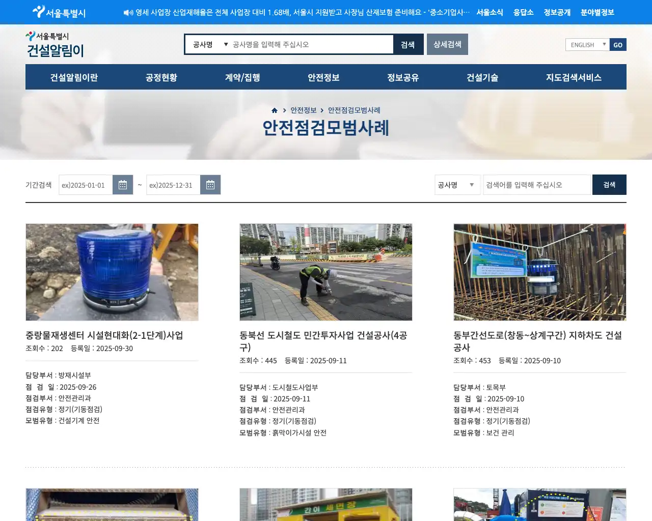Click the dark 검색 button beside keyword field
The image size is (652, 521).
(609, 185)
